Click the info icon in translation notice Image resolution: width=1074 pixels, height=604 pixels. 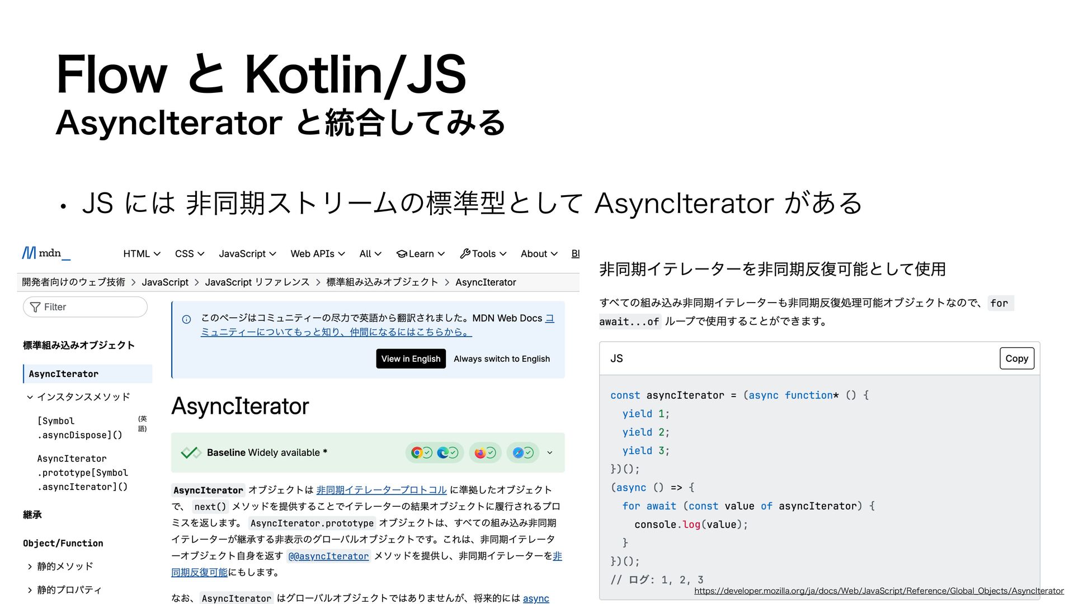pyautogui.click(x=187, y=319)
